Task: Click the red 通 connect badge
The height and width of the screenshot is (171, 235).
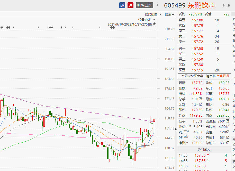Action: coord(130,5)
